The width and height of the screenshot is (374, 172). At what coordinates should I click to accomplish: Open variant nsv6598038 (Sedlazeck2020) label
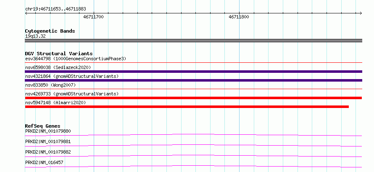pos(58,67)
